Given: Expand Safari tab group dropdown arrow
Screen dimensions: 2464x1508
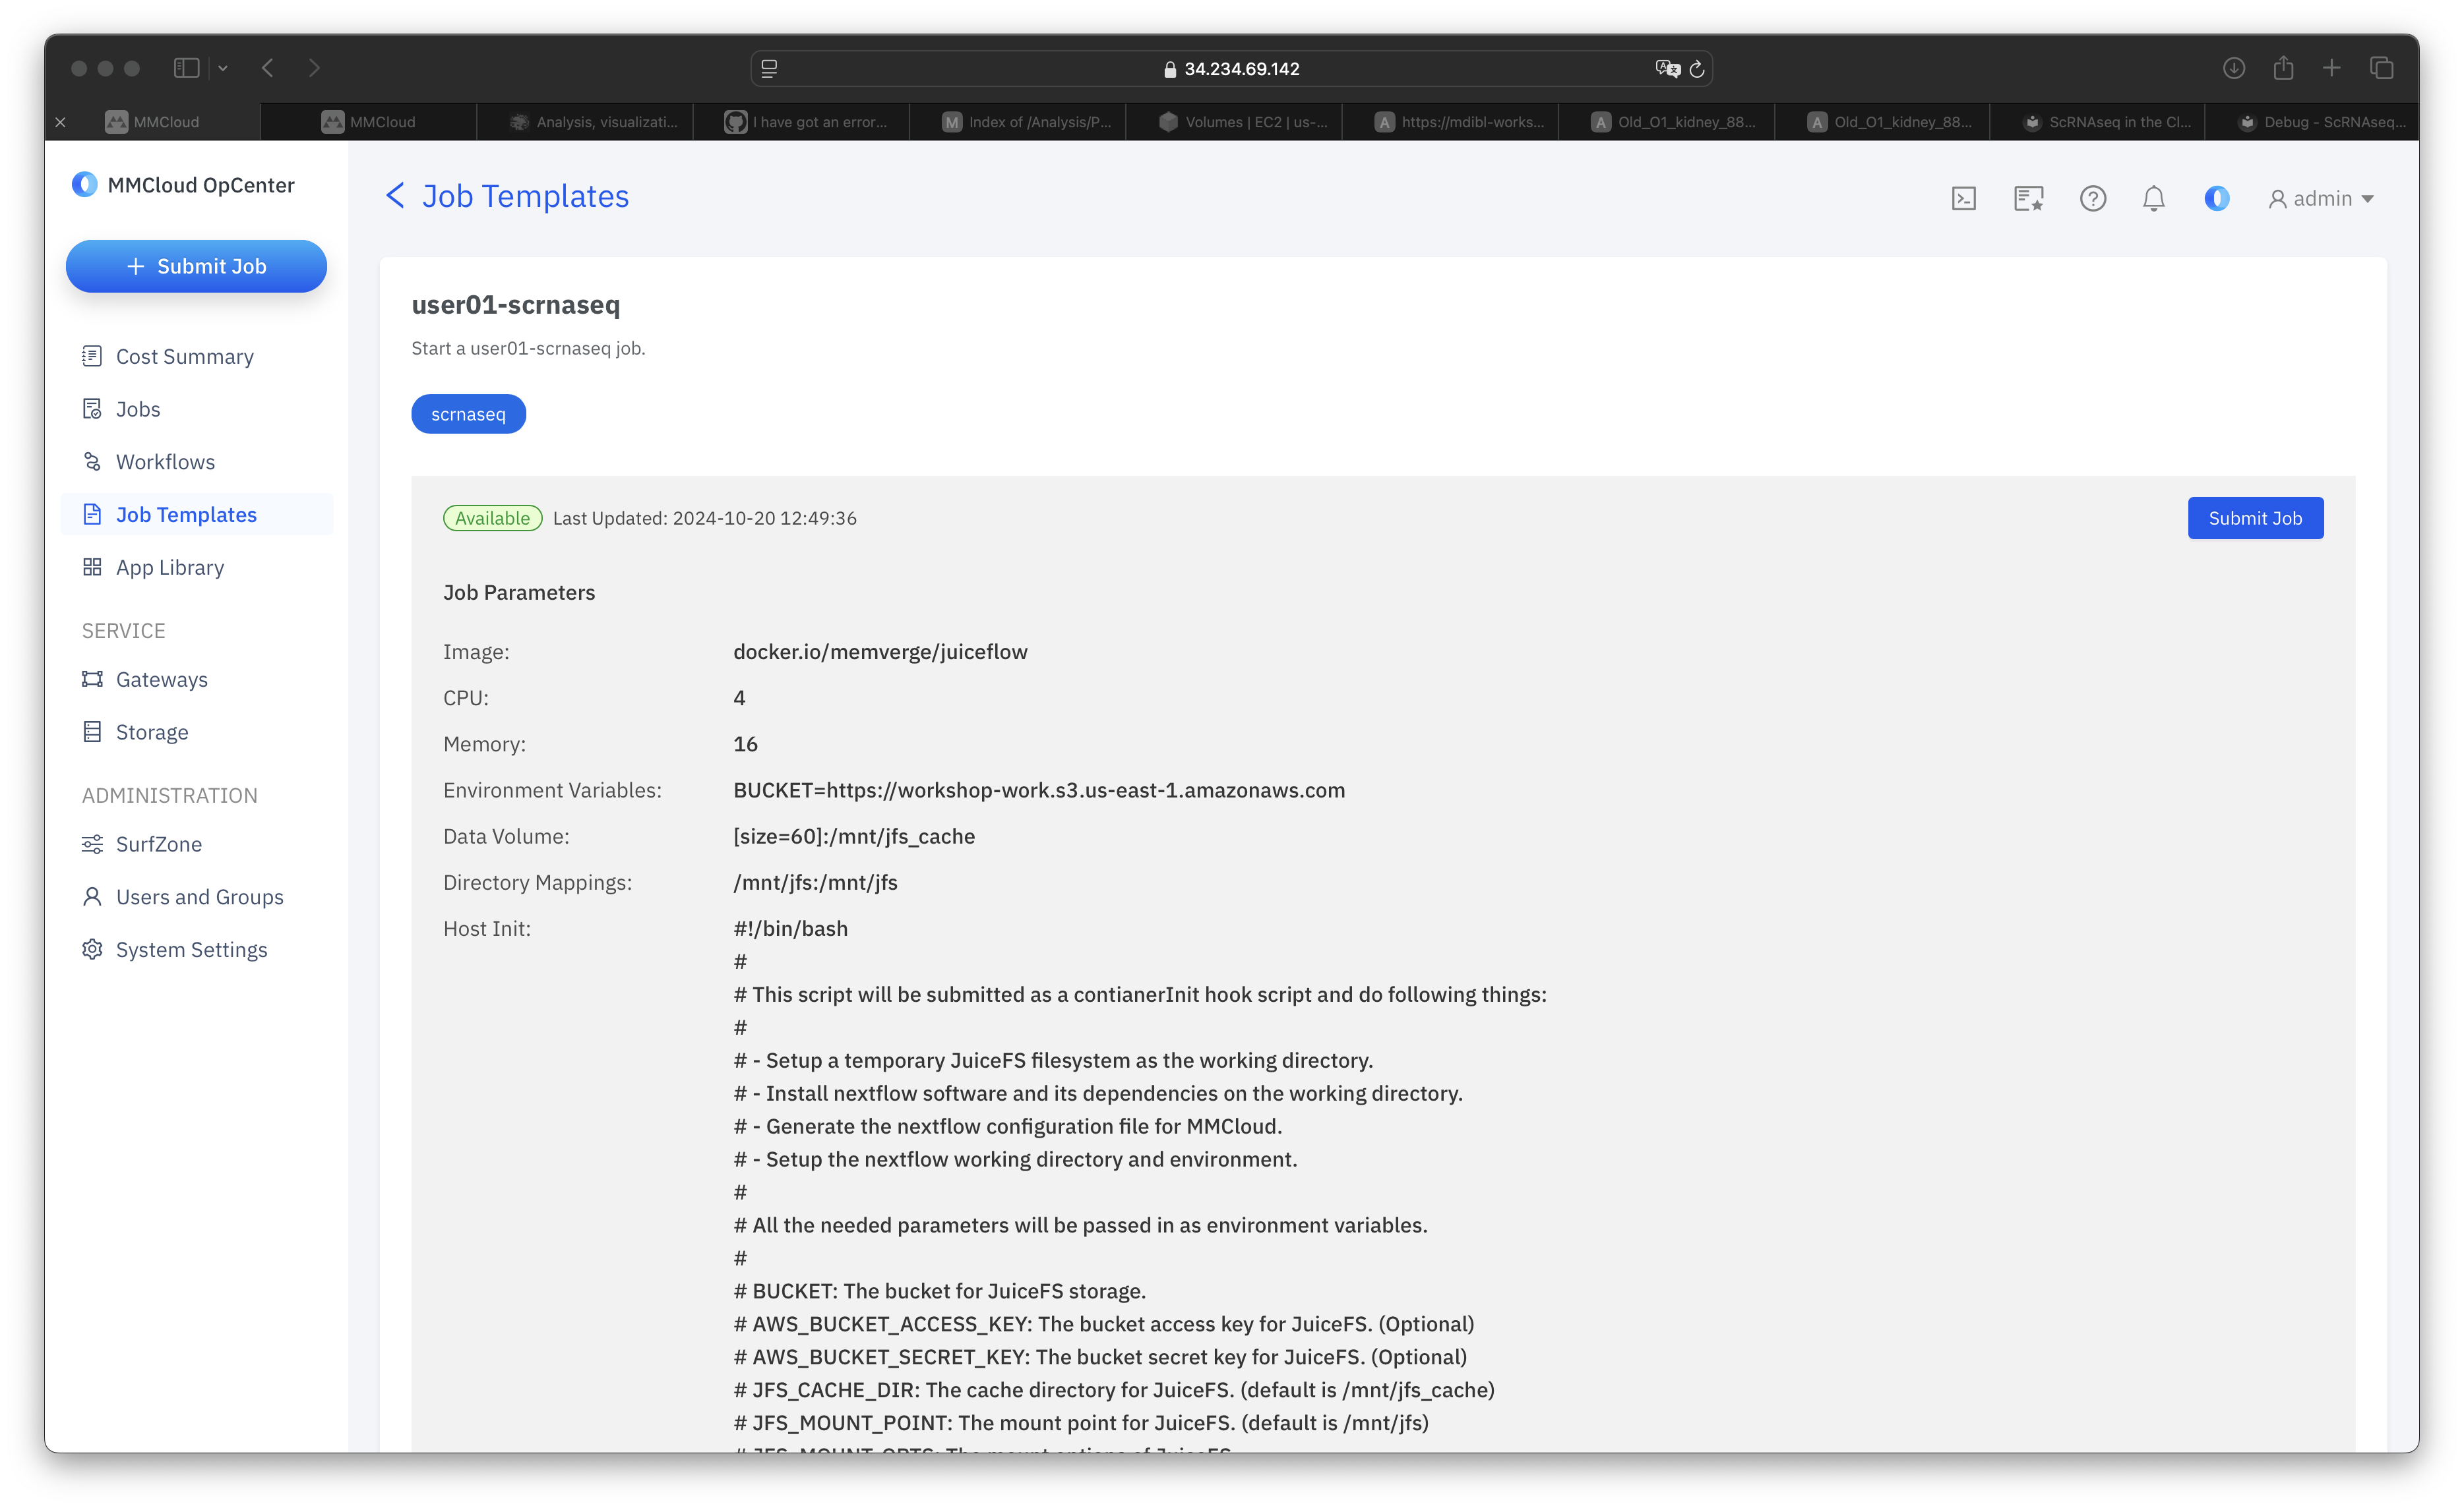Looking at the screenshot, I should coord(223,68).
